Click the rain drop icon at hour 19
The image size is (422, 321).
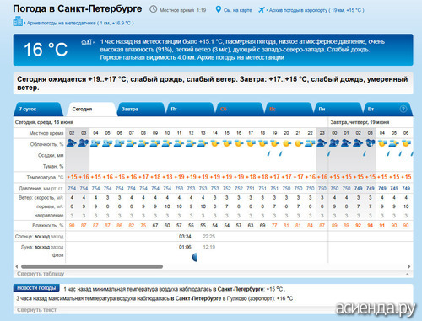[280, 153]
